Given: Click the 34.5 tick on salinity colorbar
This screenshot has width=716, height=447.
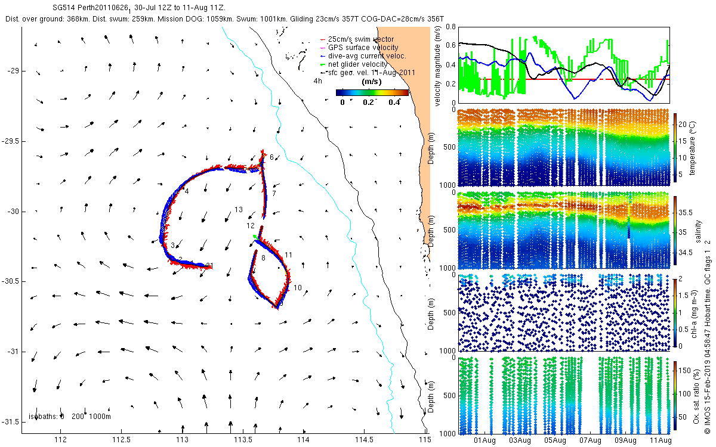Looking at the screenshot, I should 686,253.
